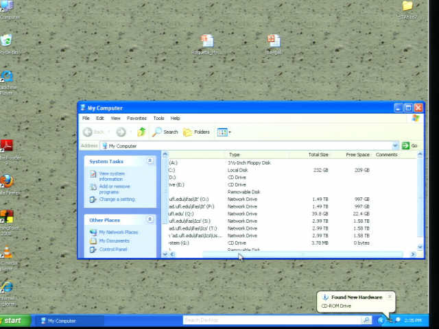
Task: Open the Favorites menu
Action: click(137, 119)
